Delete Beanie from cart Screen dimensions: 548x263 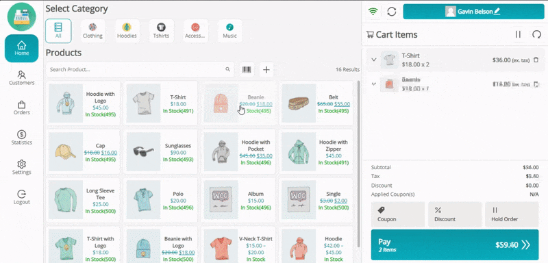537,84
